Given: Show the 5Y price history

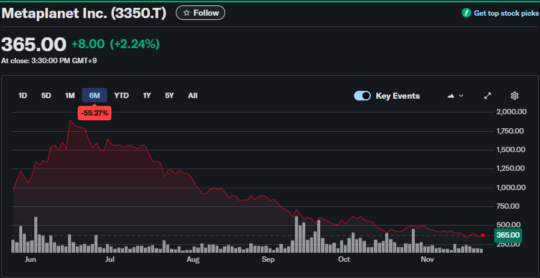Looking at the screenshot, I should pyautogui.click(x=170, y=95).
